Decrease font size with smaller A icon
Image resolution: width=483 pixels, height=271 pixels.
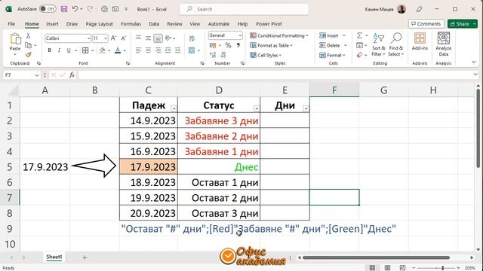(124, 38)
